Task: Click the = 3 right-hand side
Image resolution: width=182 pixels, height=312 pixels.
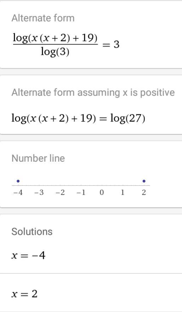Action: (111, 44)
